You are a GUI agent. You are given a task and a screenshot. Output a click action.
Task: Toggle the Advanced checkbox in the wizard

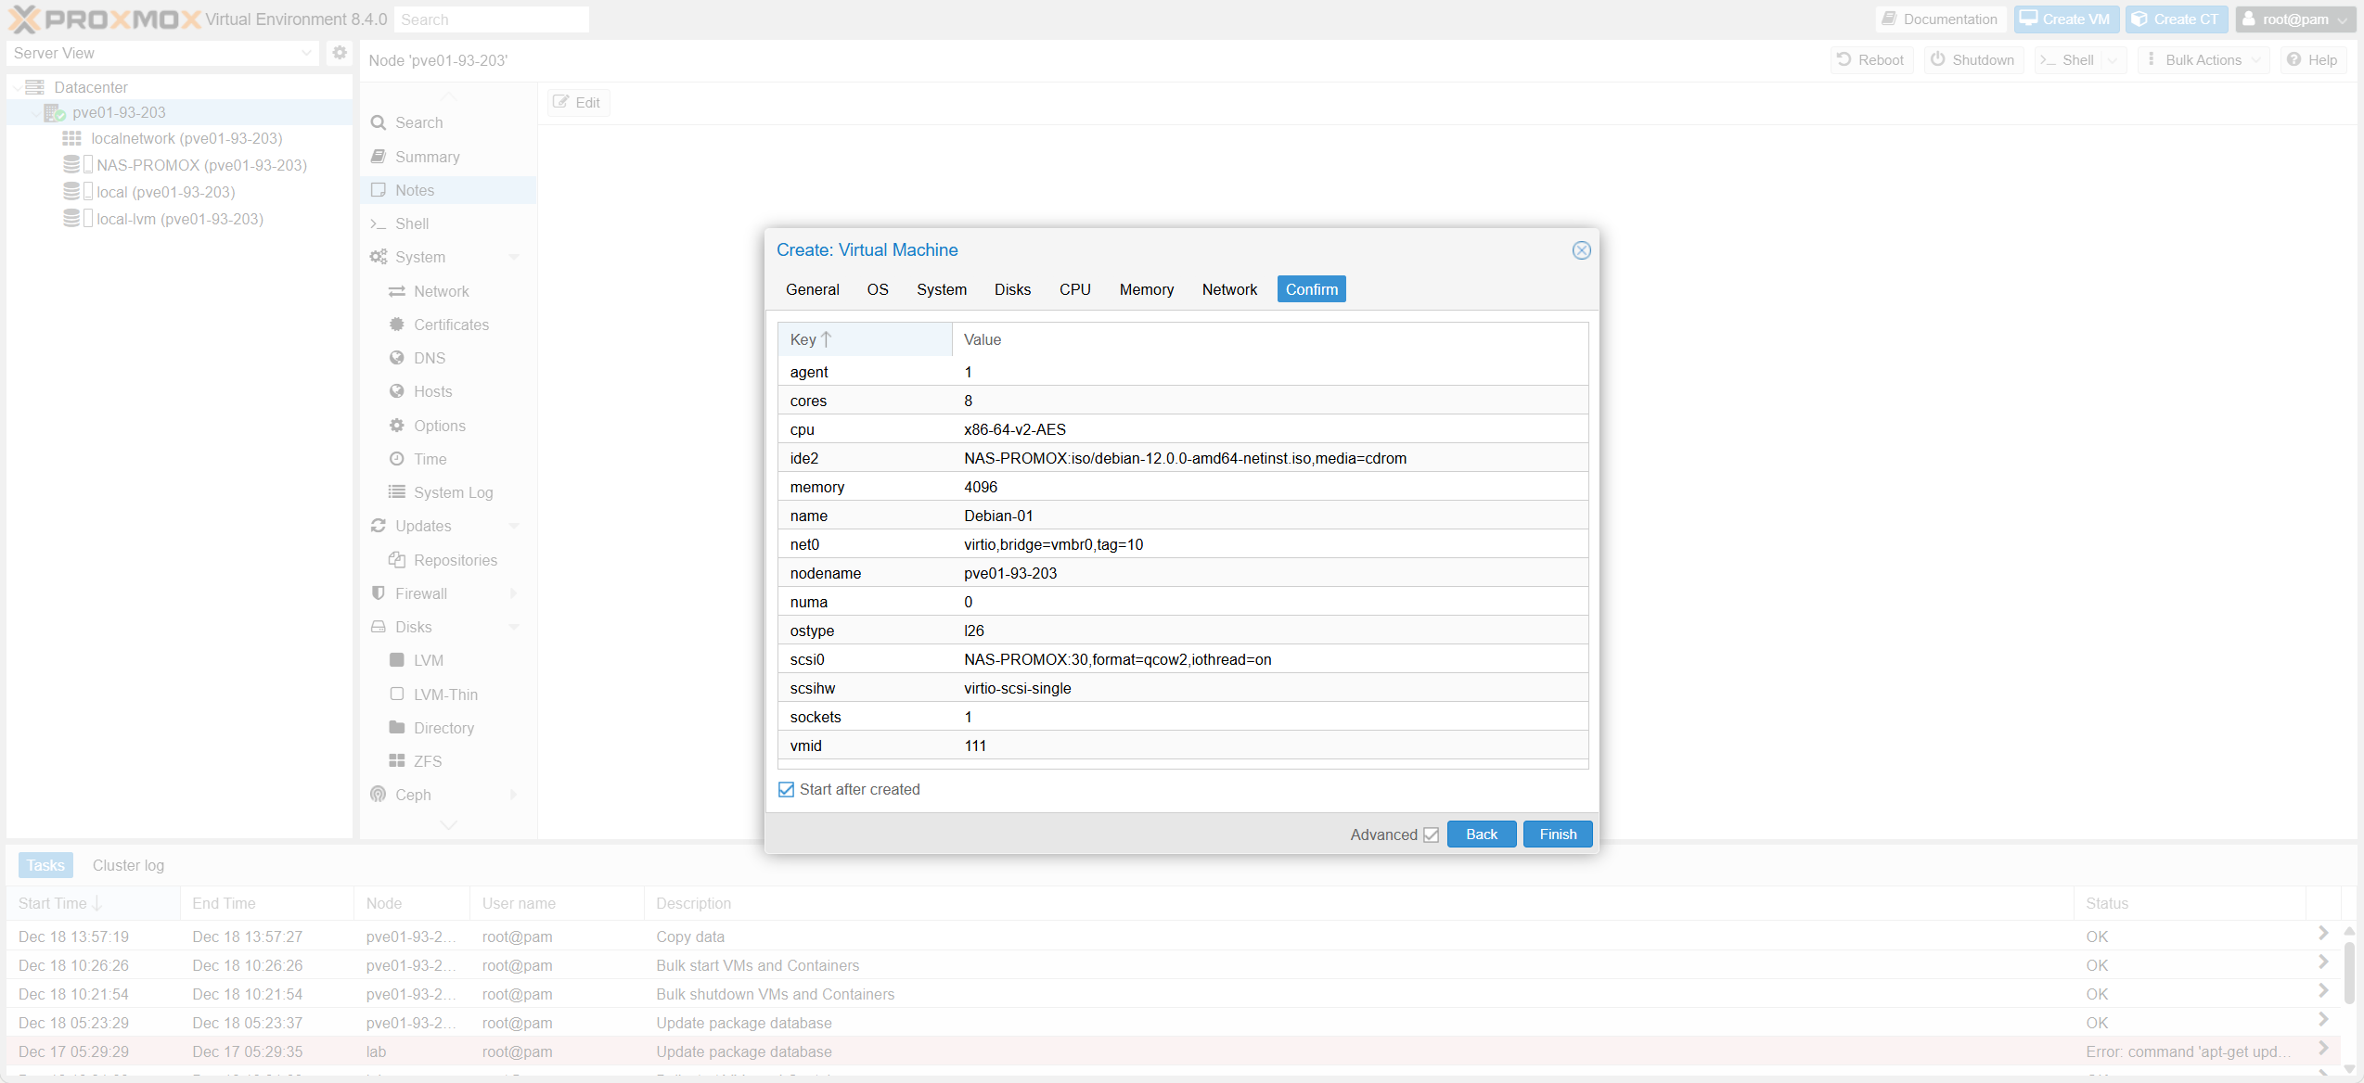(1431, 835)
